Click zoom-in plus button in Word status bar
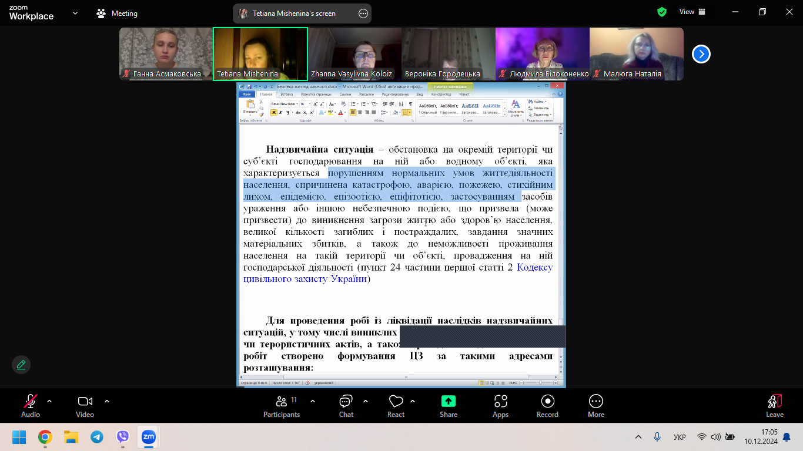Image resolution: width=803 pixels, height=451 pixels. pyautogui.click(x=556, y=383)
